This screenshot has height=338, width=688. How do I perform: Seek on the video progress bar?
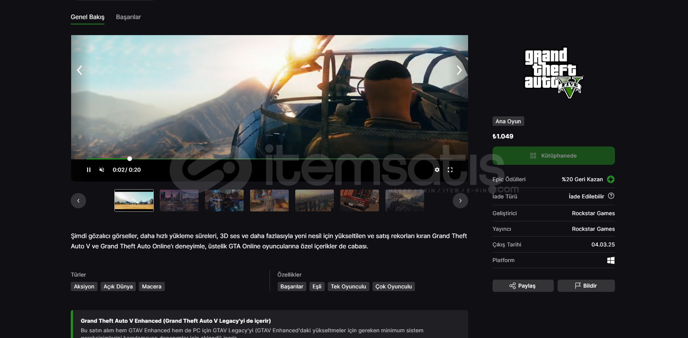pyautogui.click(x=269, y=159)
